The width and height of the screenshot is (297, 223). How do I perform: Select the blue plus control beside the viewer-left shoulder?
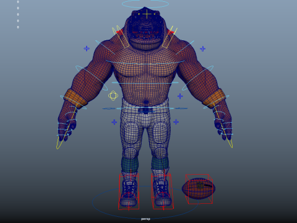tap(87, 48)
